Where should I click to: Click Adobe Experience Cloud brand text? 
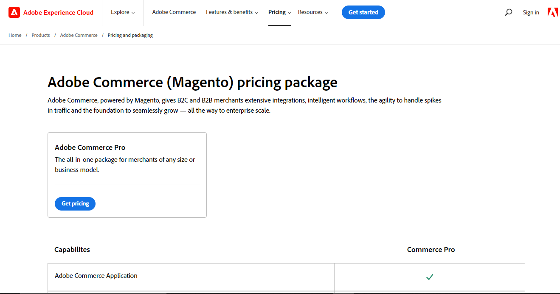(x=58, y=13)
